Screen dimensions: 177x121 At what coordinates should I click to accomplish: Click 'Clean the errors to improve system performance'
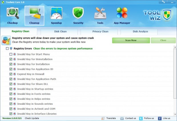click(63, 48)
